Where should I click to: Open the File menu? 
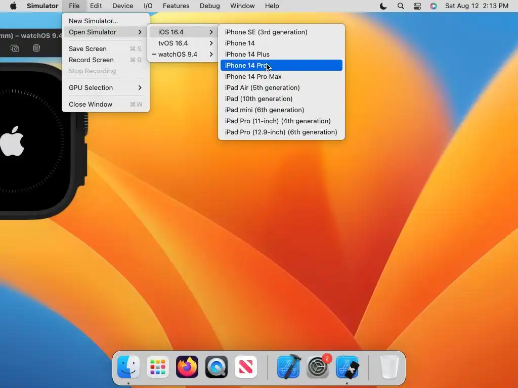tap(74, 6)
